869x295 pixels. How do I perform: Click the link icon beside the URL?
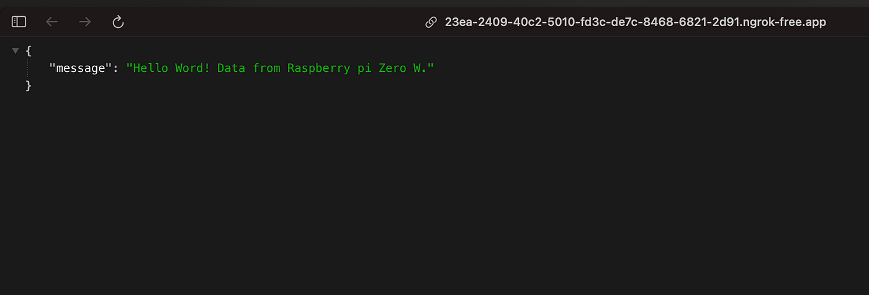[431, 22]
